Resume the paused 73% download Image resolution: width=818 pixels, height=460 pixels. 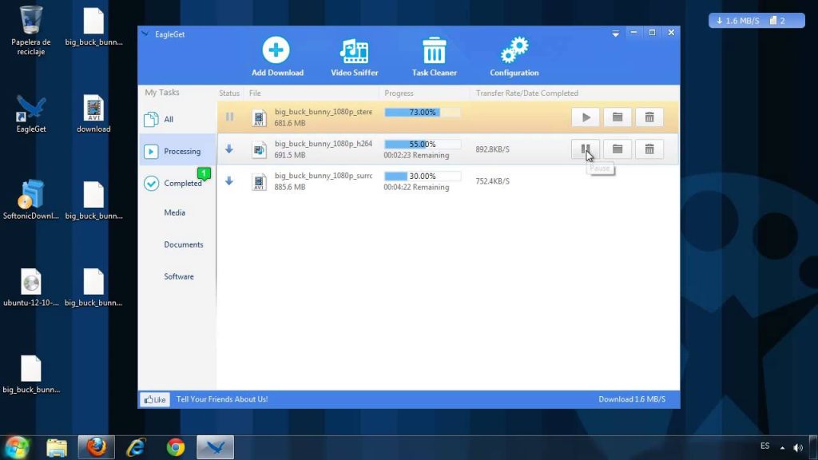click(586, 117)
